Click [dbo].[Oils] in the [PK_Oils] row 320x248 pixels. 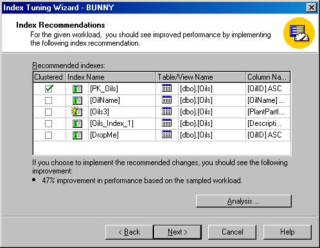pos(196,89)
